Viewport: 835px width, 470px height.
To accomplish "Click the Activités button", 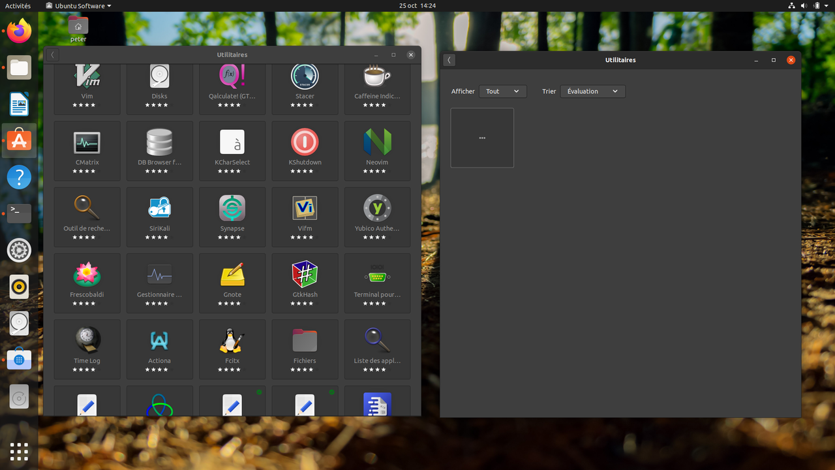I will pyautogui.click(x=18, y=6).
